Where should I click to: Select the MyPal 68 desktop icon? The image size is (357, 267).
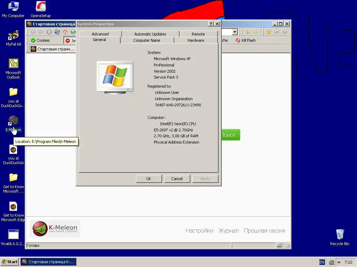pyautogui.click(x=14, y=38)
